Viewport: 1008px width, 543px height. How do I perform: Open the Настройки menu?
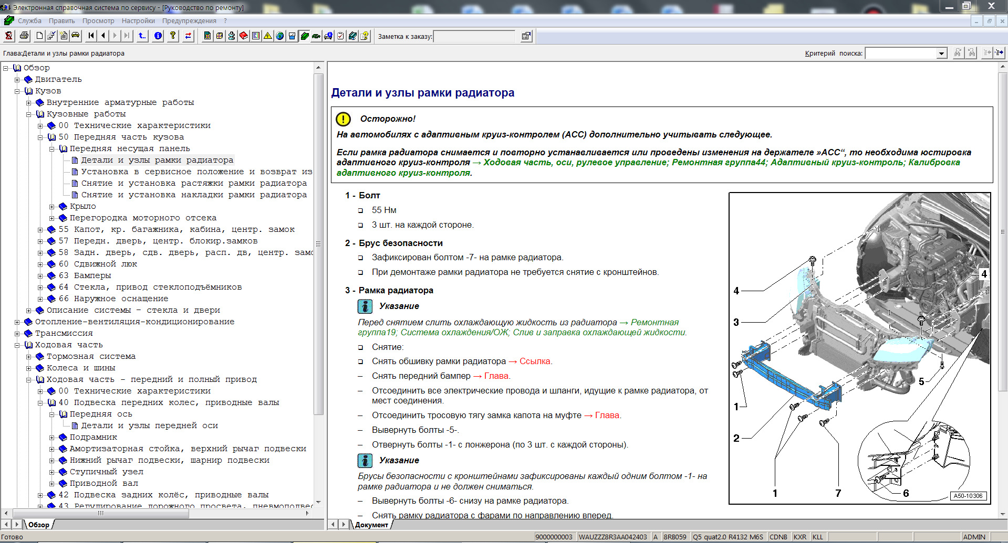tap(138, 21)
